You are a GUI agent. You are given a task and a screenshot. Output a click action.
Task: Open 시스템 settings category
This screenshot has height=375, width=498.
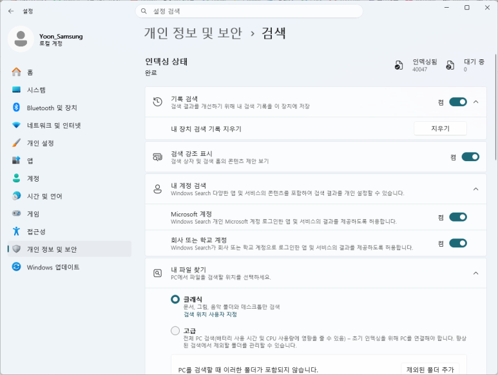pos(70,90)
